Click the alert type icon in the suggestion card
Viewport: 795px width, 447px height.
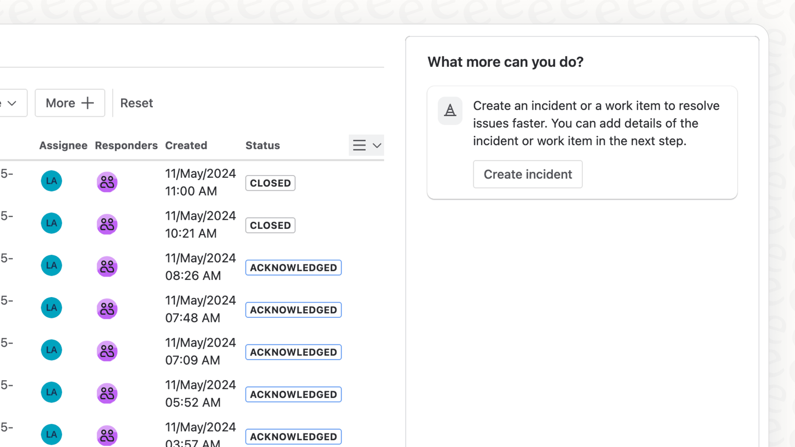tap(450, 110)
